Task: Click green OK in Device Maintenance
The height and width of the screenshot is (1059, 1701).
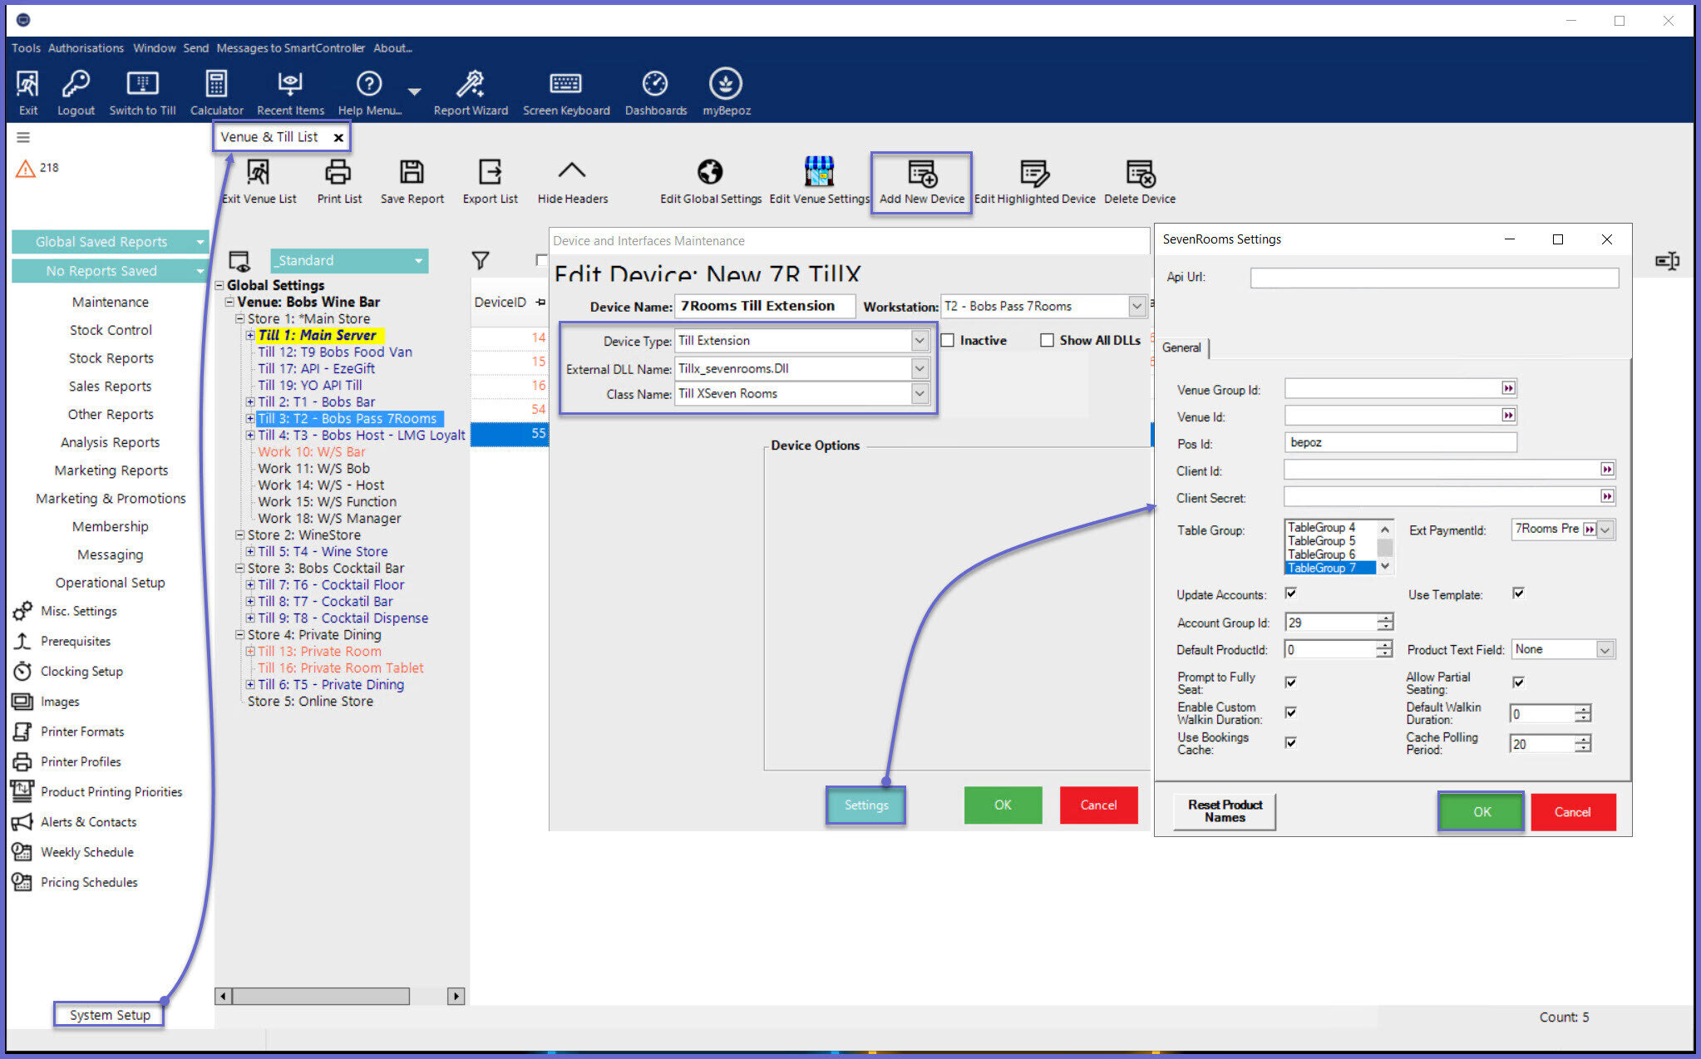Action: (x=1002, y=805)
